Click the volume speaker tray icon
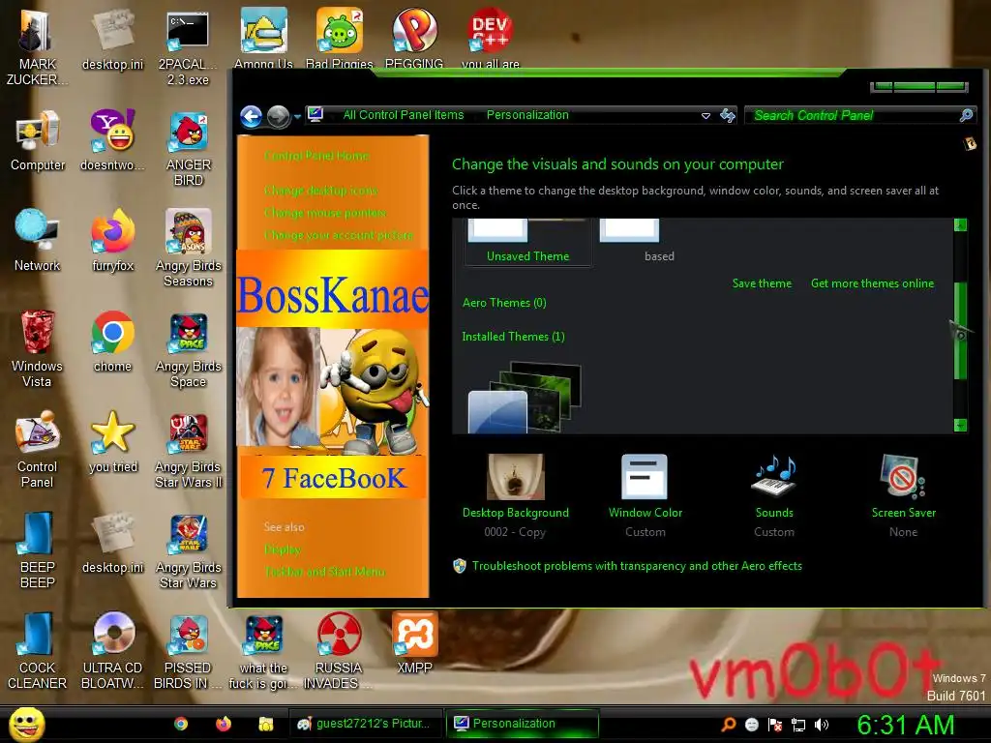The height and width of the screenshot is (743, 991). coord(821,725)
